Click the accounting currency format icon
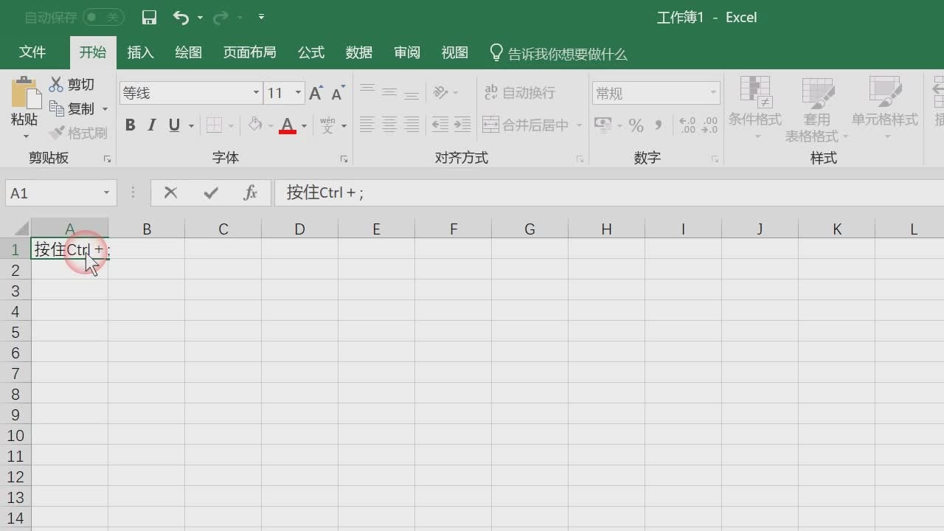 (603, 125)
